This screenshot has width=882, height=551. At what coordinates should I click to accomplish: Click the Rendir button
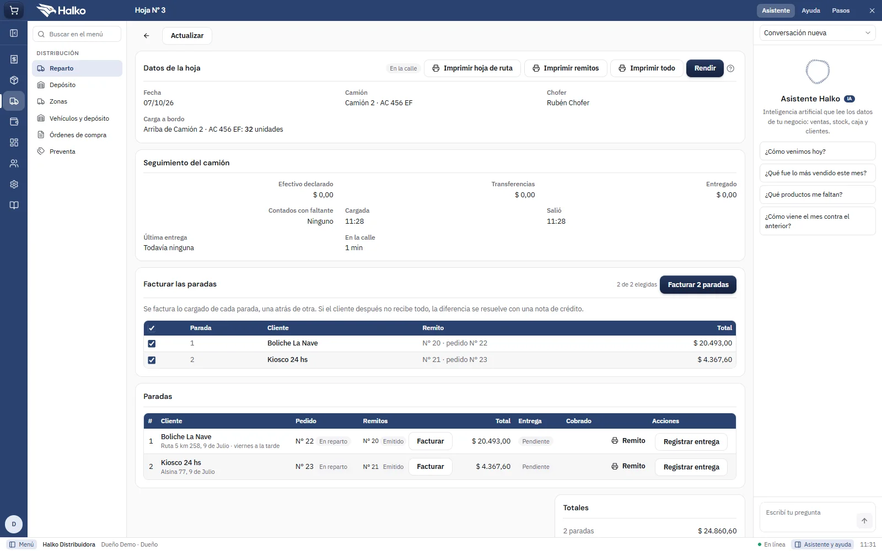(x=705, y=68)
